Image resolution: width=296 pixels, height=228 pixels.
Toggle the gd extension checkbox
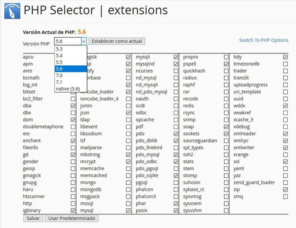[x=73, y=155]
